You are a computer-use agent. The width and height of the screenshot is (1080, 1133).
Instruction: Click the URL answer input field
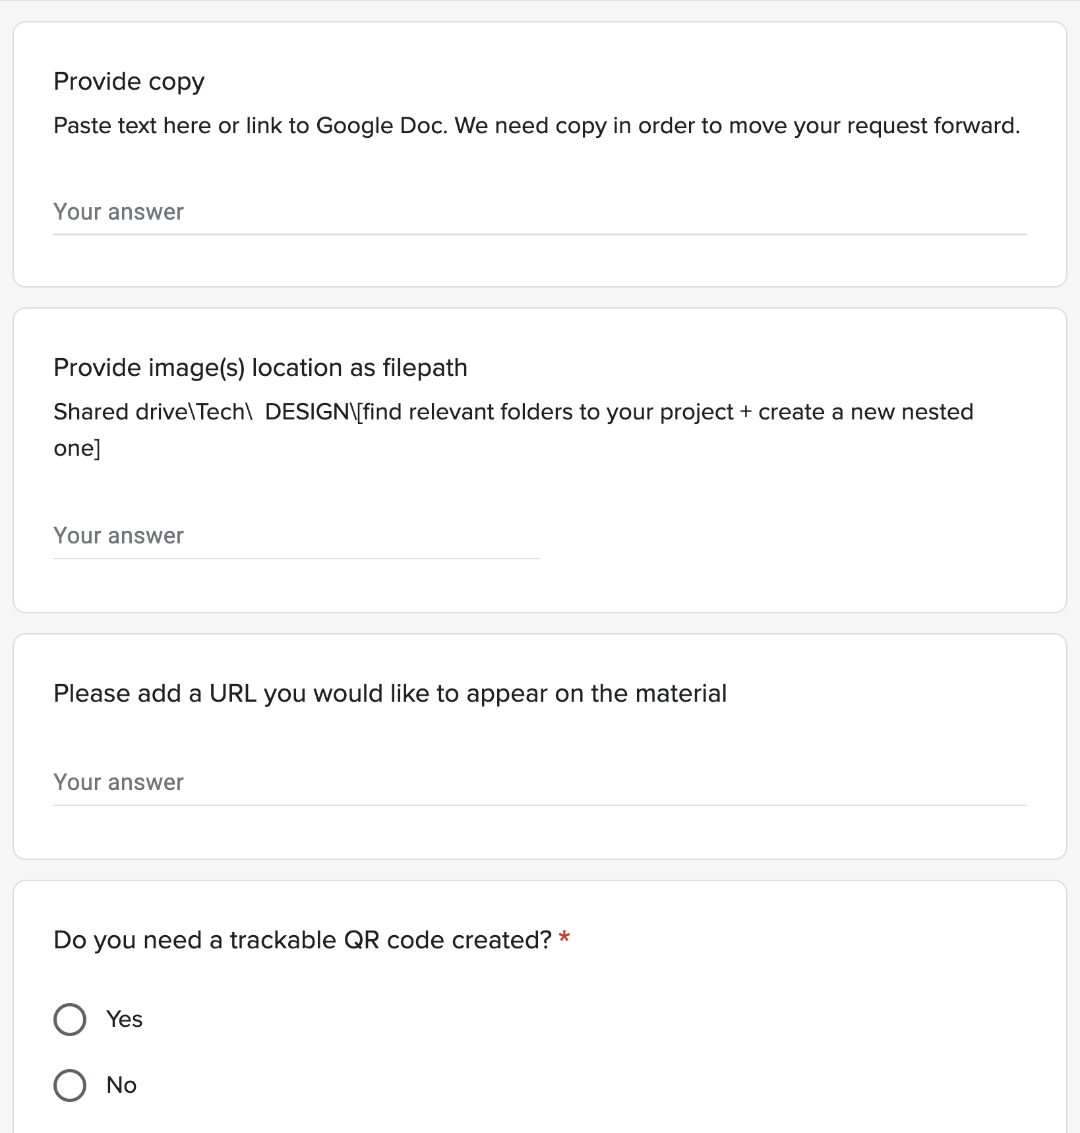tap(539, 783)
